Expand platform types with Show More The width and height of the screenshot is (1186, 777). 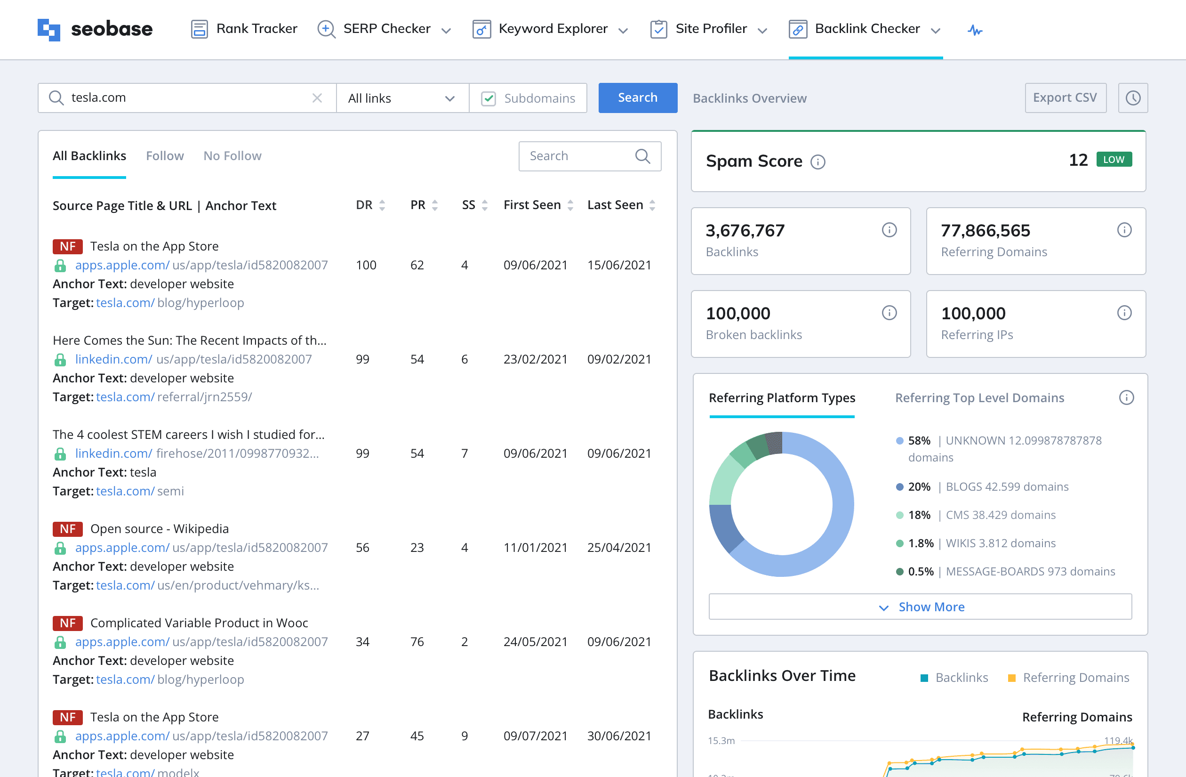click(x=920, y=607)
